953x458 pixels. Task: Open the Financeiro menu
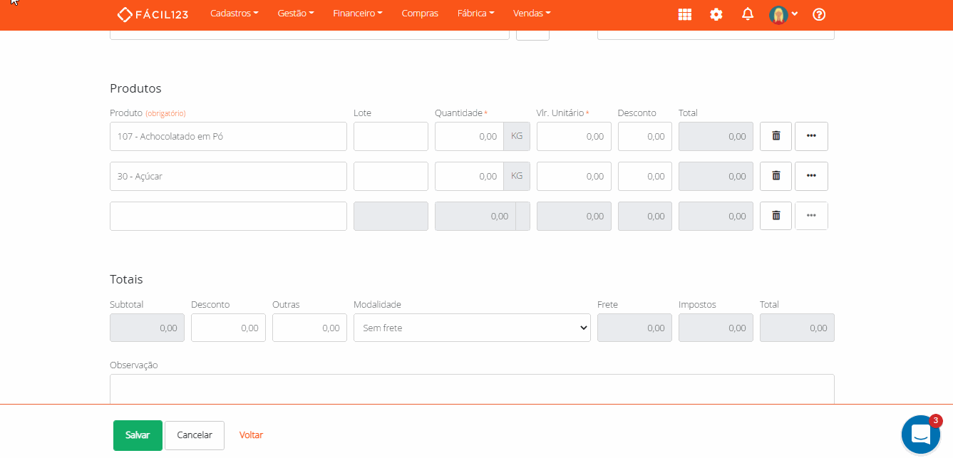pyautogui.click(x=358, y=14)
